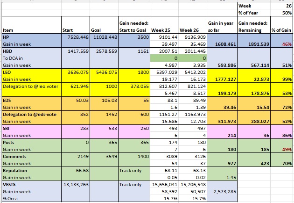Click the 'Gain needed: Remaining' header
Viewport: 294px width, 203px height.
(254, 25)
